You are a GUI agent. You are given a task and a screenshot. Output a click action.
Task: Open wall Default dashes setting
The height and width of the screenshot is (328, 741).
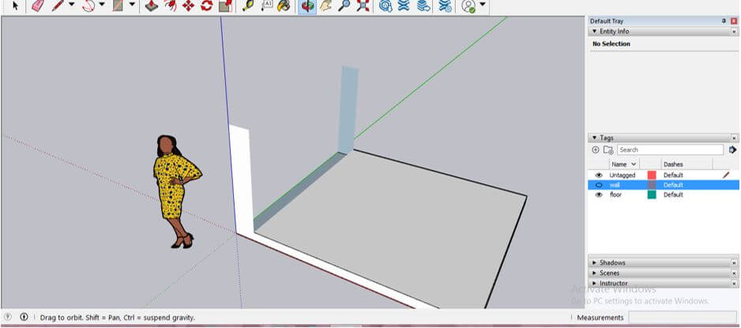(673, 185)
